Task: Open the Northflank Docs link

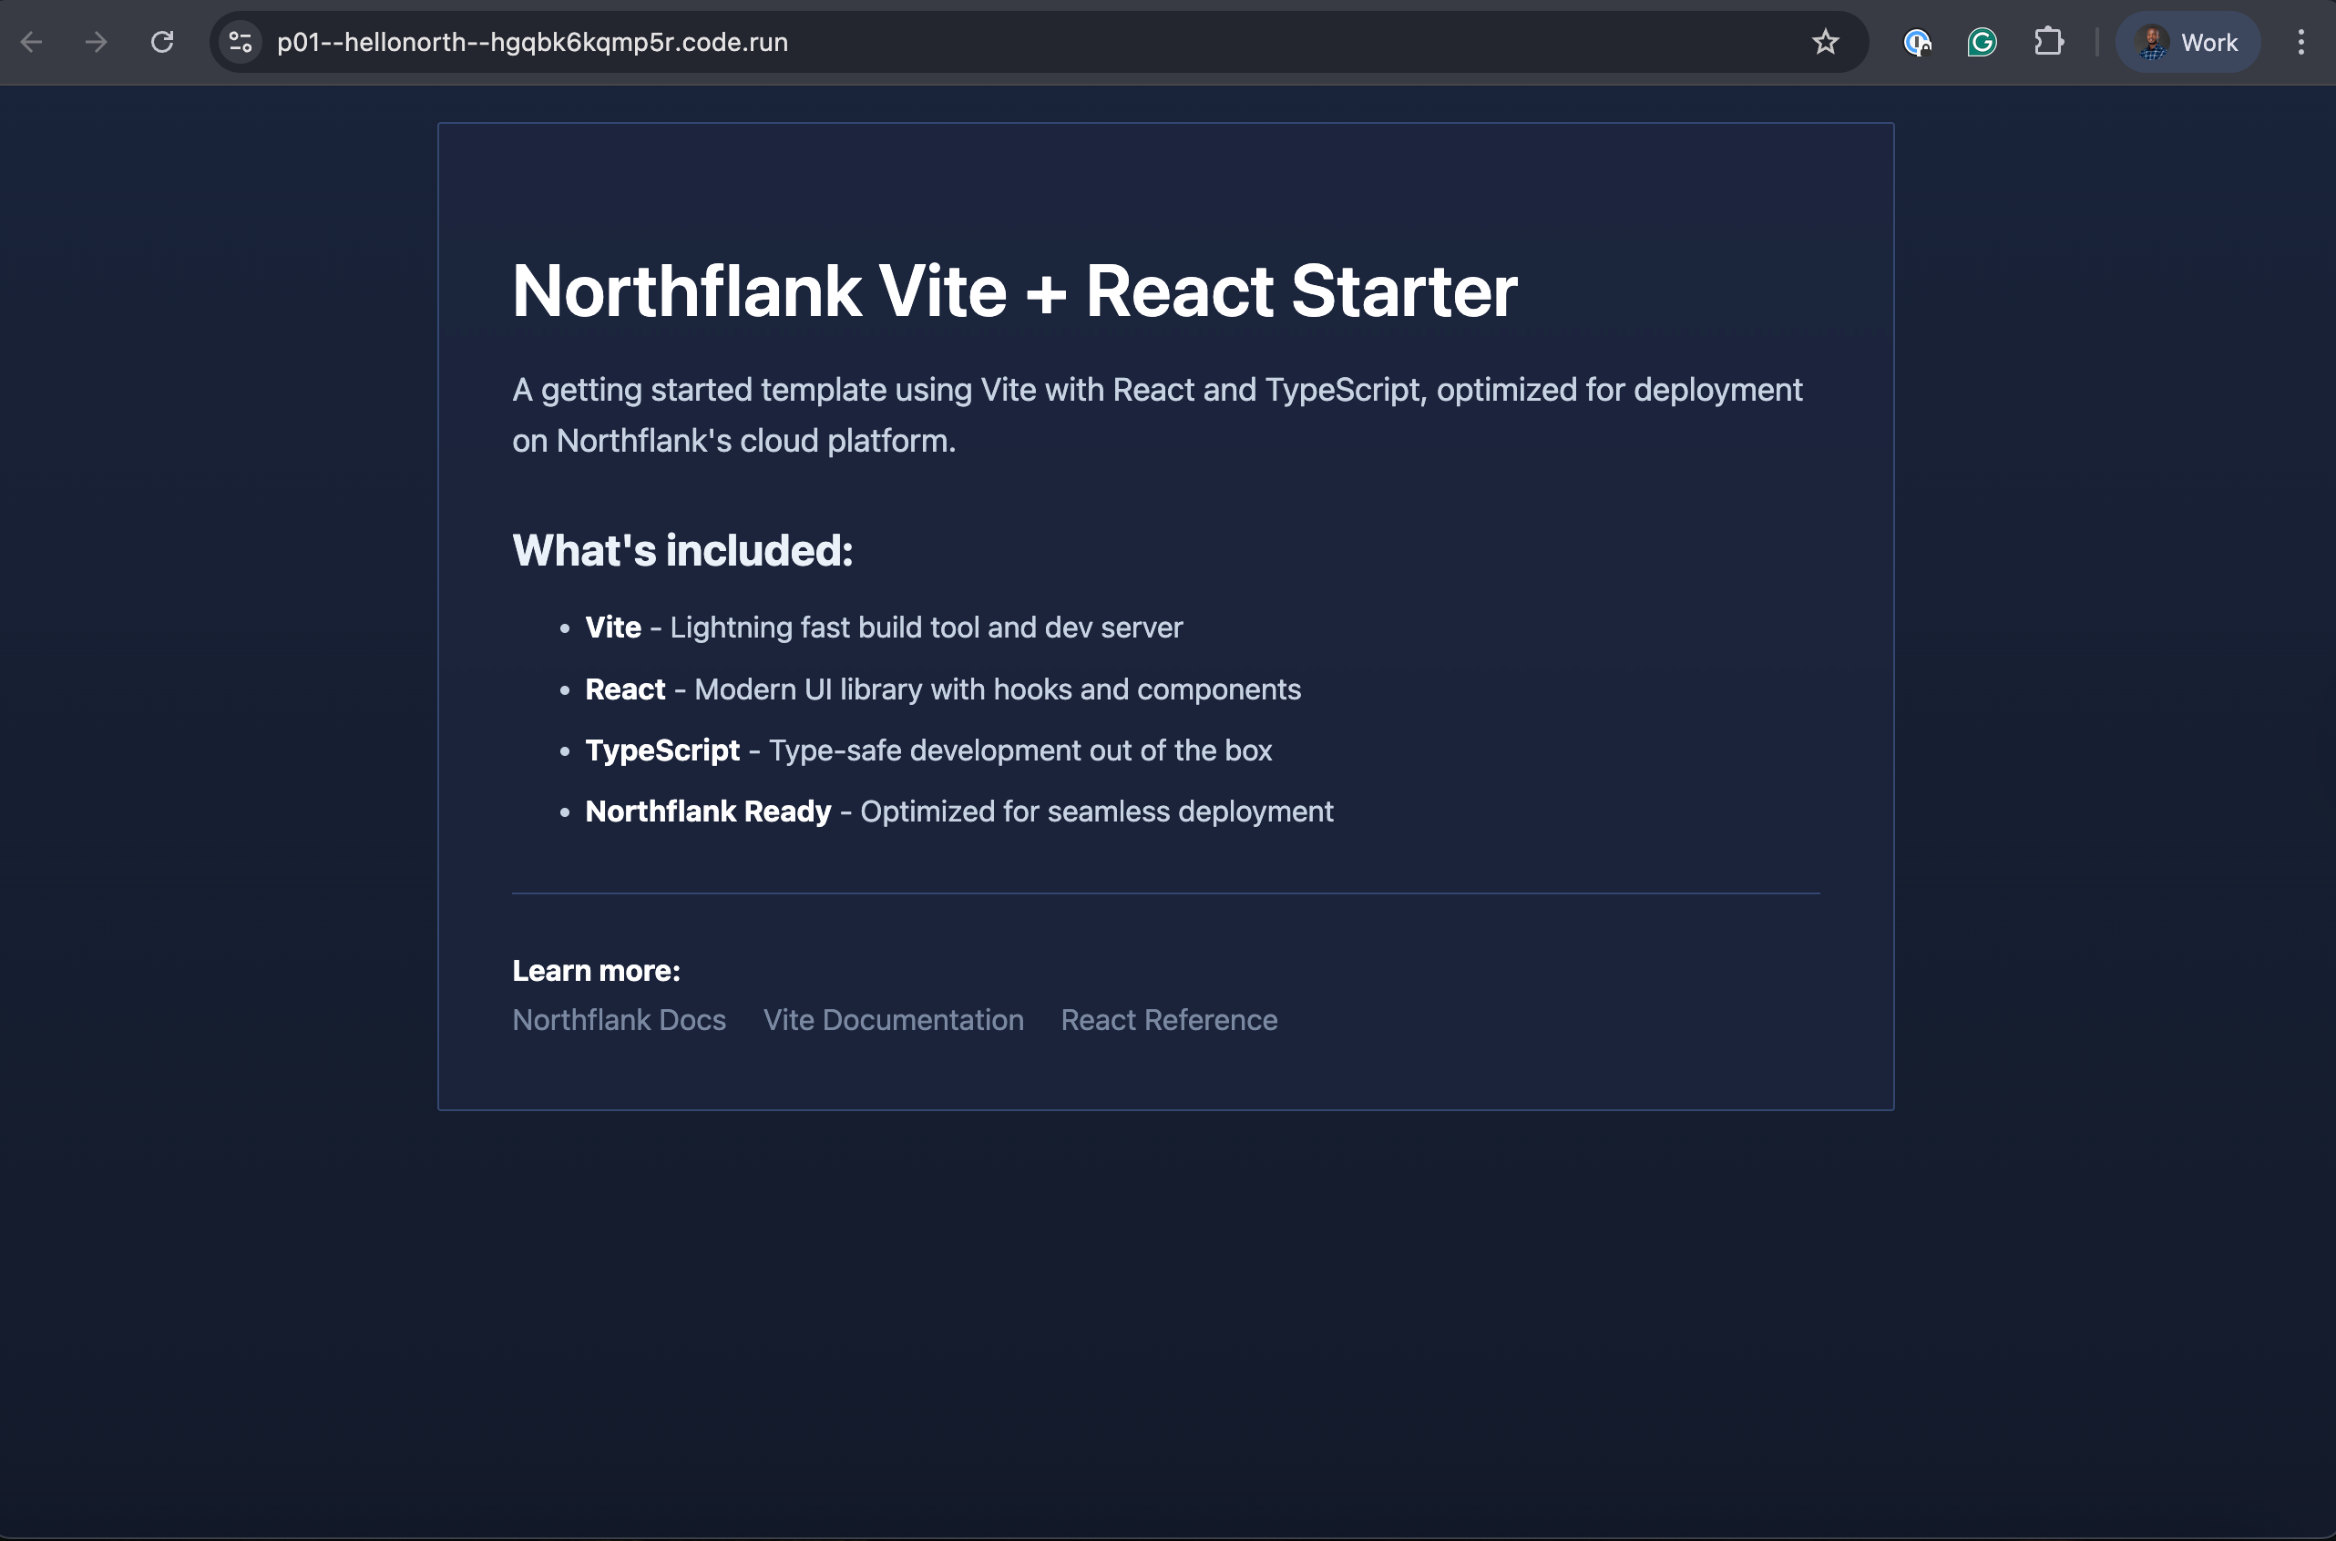Action: (620, 1020)
